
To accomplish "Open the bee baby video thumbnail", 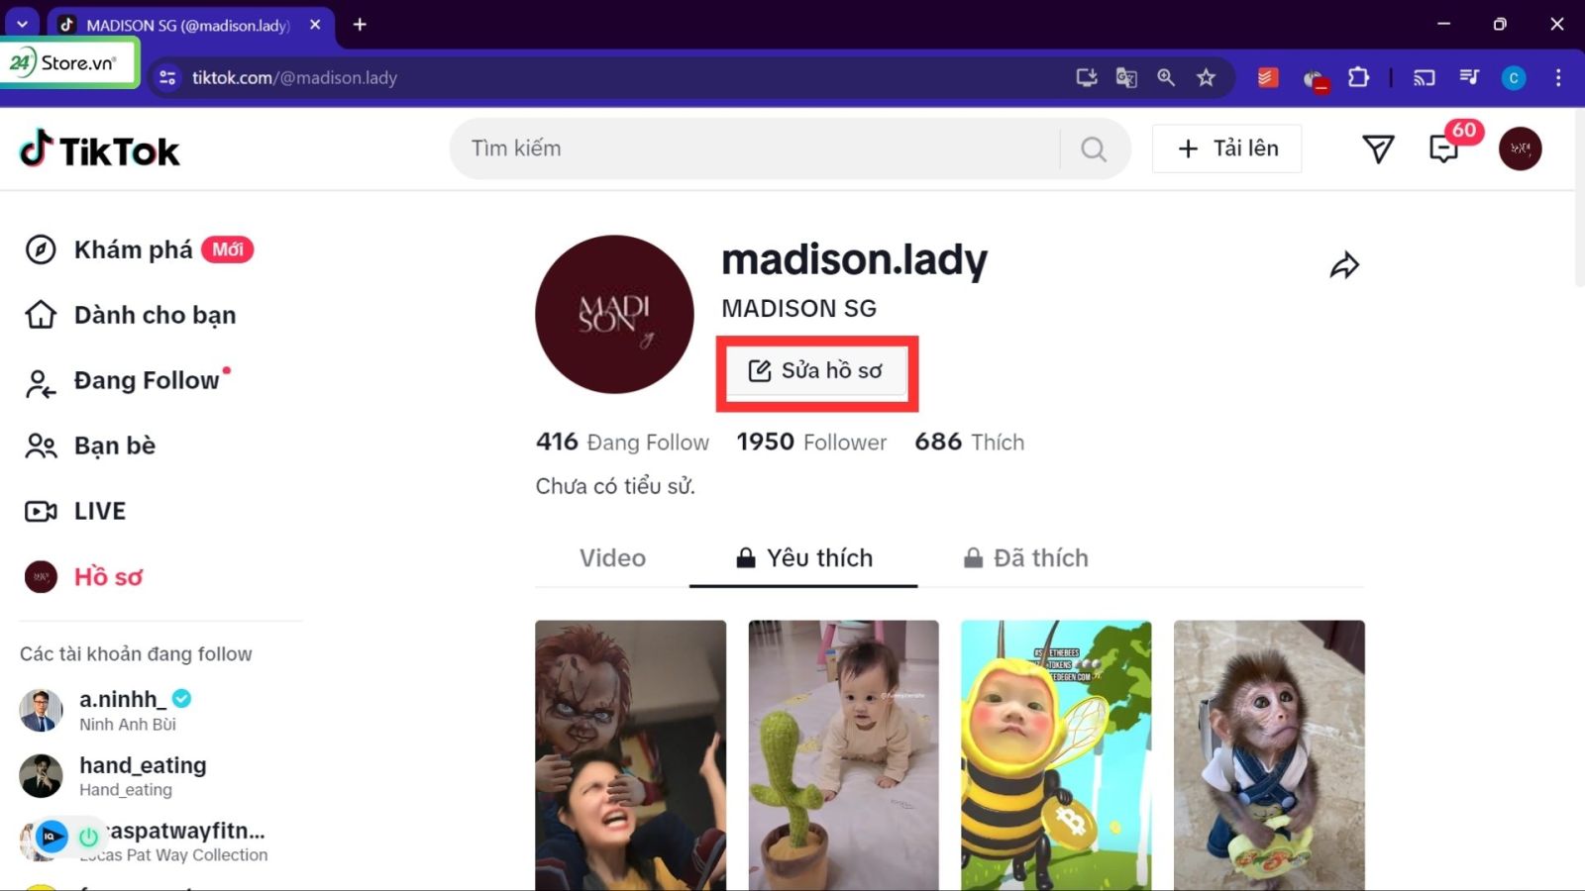I will (x=1056, y=755).
